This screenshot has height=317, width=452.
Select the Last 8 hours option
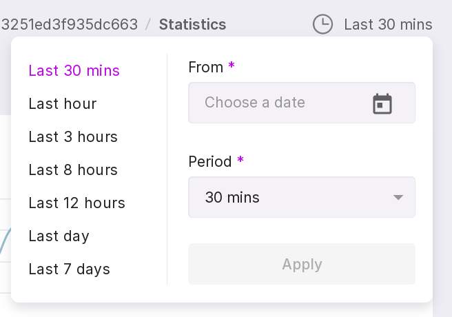(73, 170)
